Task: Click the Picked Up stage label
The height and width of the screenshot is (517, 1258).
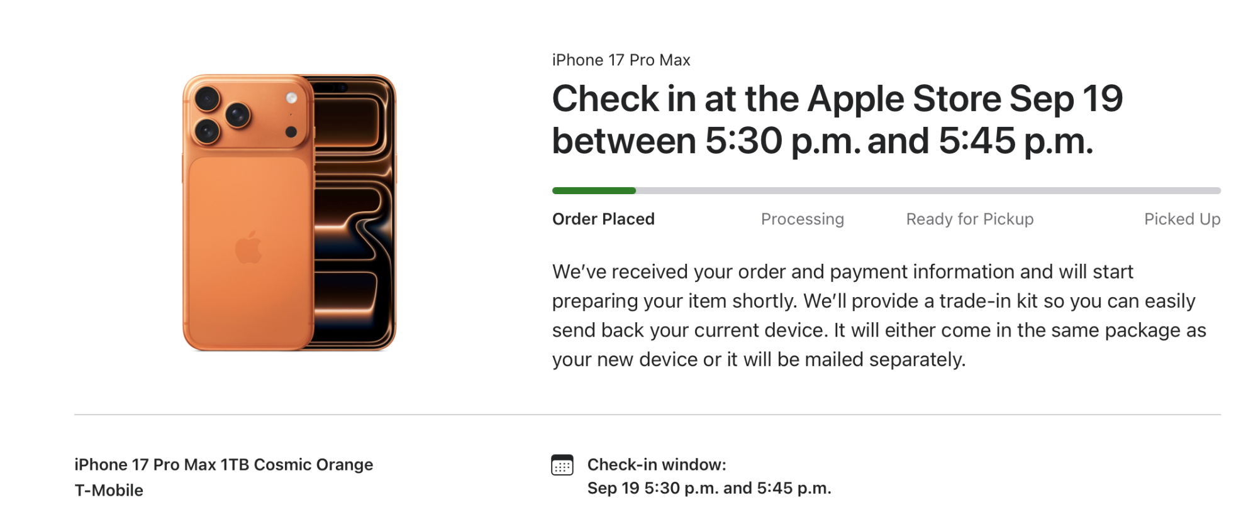Action: [x=1182, y=219]
